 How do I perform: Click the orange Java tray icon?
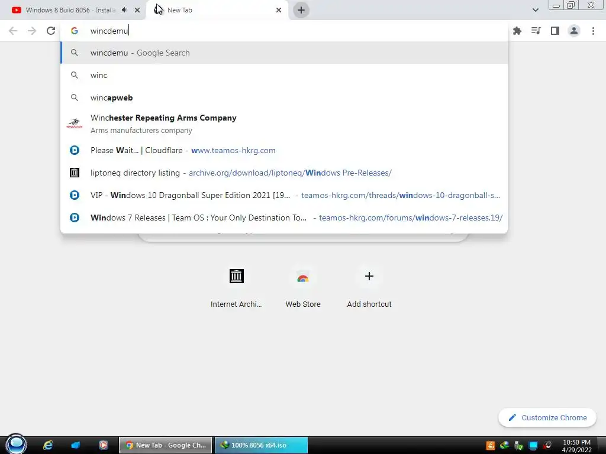[x=491, y=446]
